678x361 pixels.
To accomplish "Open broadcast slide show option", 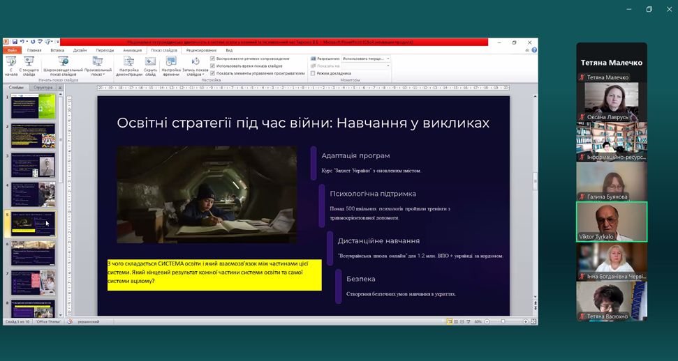I will click(63, 65).
